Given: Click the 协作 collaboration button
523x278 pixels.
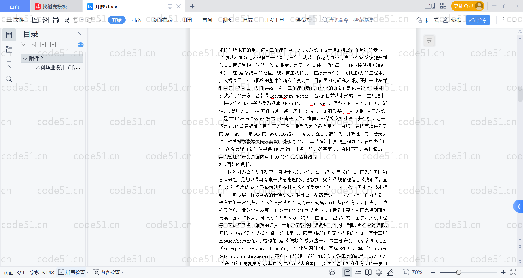Looking at the screenshot, I should point(452,20).
